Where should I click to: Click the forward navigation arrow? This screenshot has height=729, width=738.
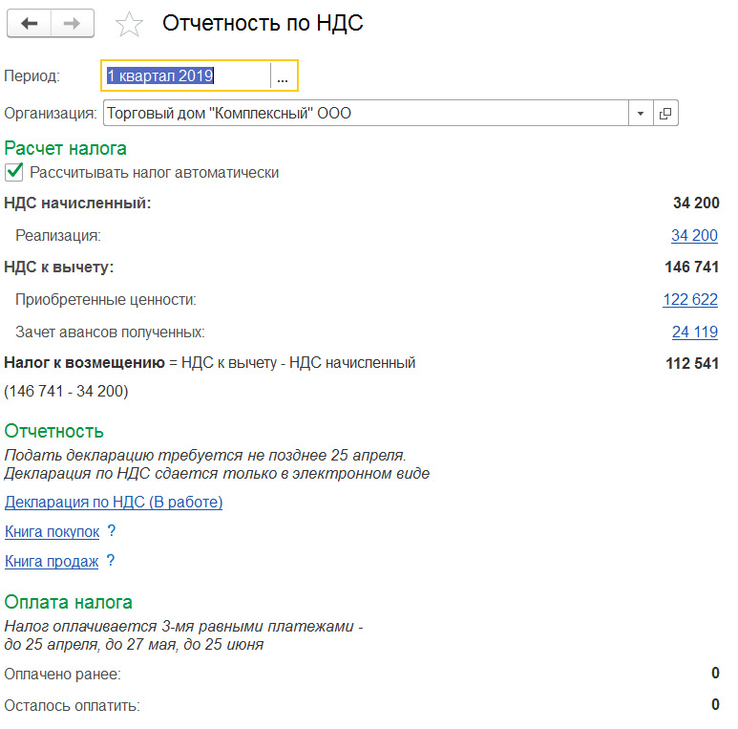coord(73,24)
